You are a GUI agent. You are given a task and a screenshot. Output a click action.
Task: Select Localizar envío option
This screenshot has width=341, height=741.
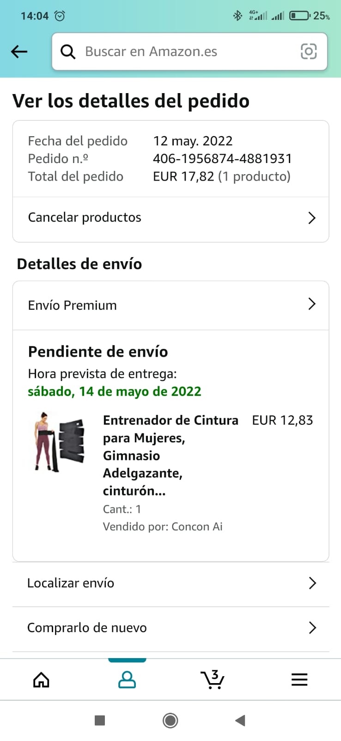(170, 584)
